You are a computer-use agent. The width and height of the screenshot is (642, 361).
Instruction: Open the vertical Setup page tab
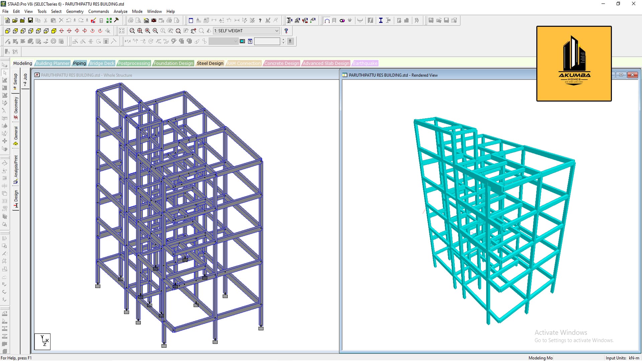click(x=15, y=82)
